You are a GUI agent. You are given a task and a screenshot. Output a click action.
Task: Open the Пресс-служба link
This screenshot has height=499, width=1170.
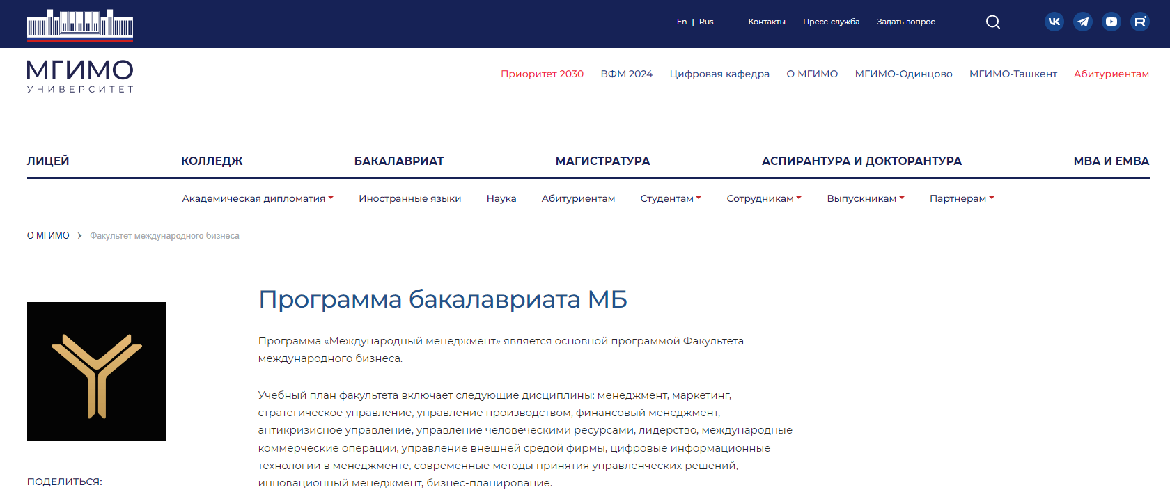click(x=832, y=22)
